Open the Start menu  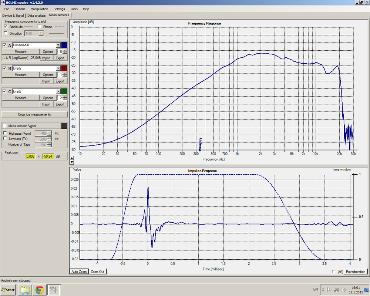[x=8, y=290]
